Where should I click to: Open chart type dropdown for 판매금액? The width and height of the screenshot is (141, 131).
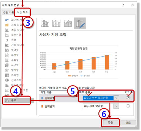(x=116, y=106)
